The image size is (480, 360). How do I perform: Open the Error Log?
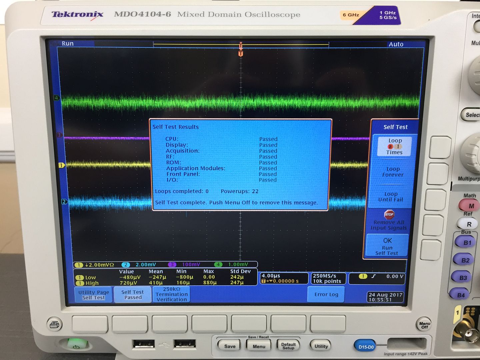[x=326, y=294]
